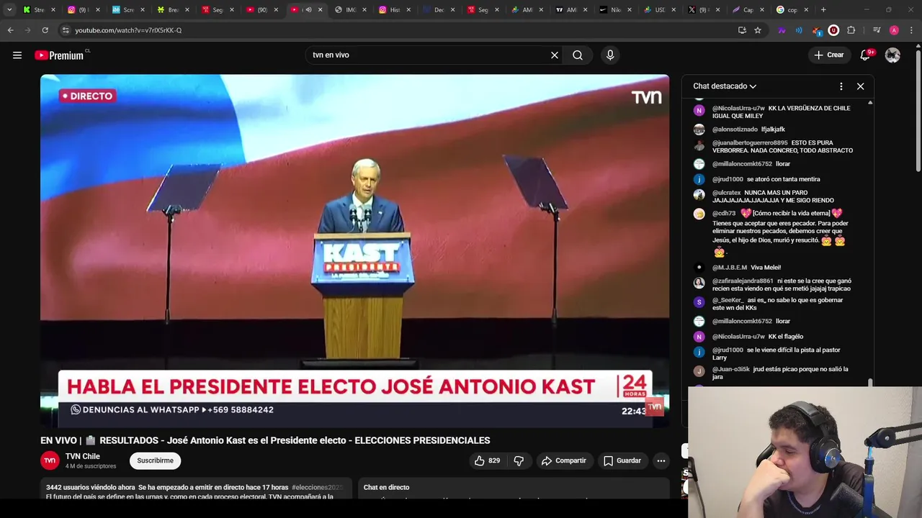Open the notifications bell
Viewport: 922px width, 518px height.
point(865,55)
